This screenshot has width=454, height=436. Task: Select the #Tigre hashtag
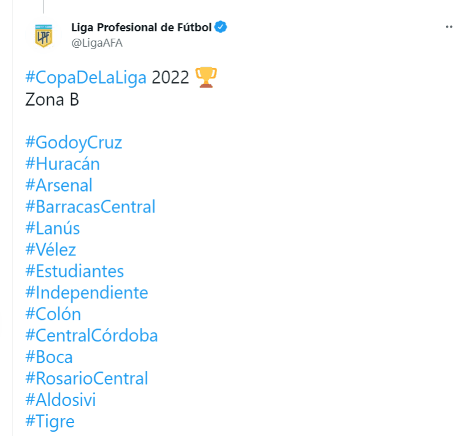50,422
